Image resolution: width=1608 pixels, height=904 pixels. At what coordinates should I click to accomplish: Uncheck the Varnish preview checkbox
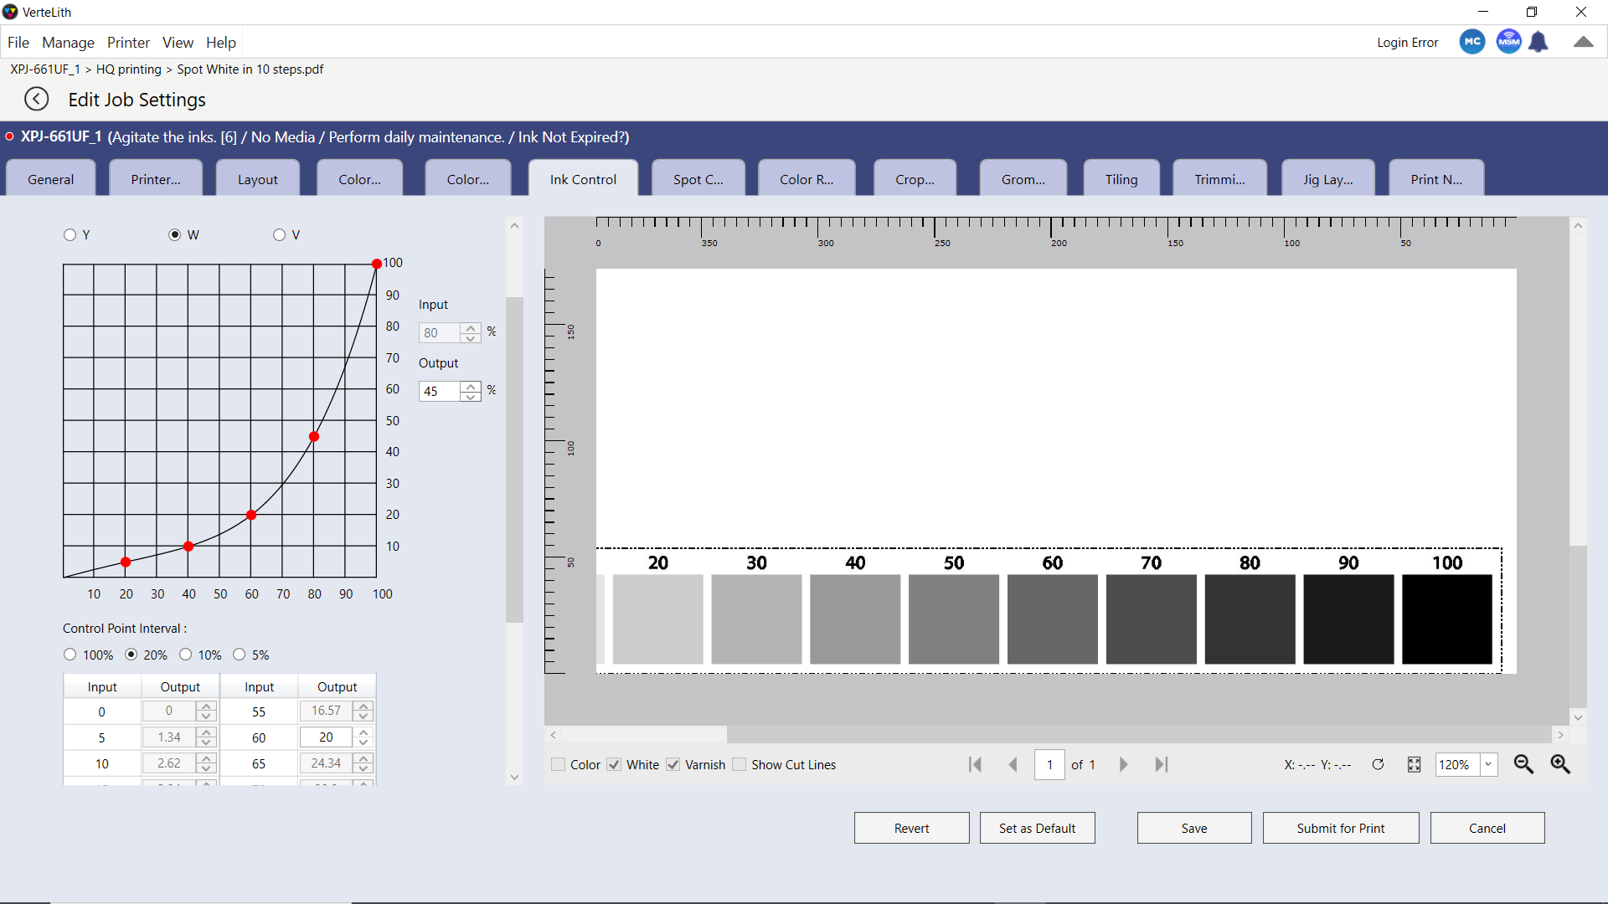[673, 764]
